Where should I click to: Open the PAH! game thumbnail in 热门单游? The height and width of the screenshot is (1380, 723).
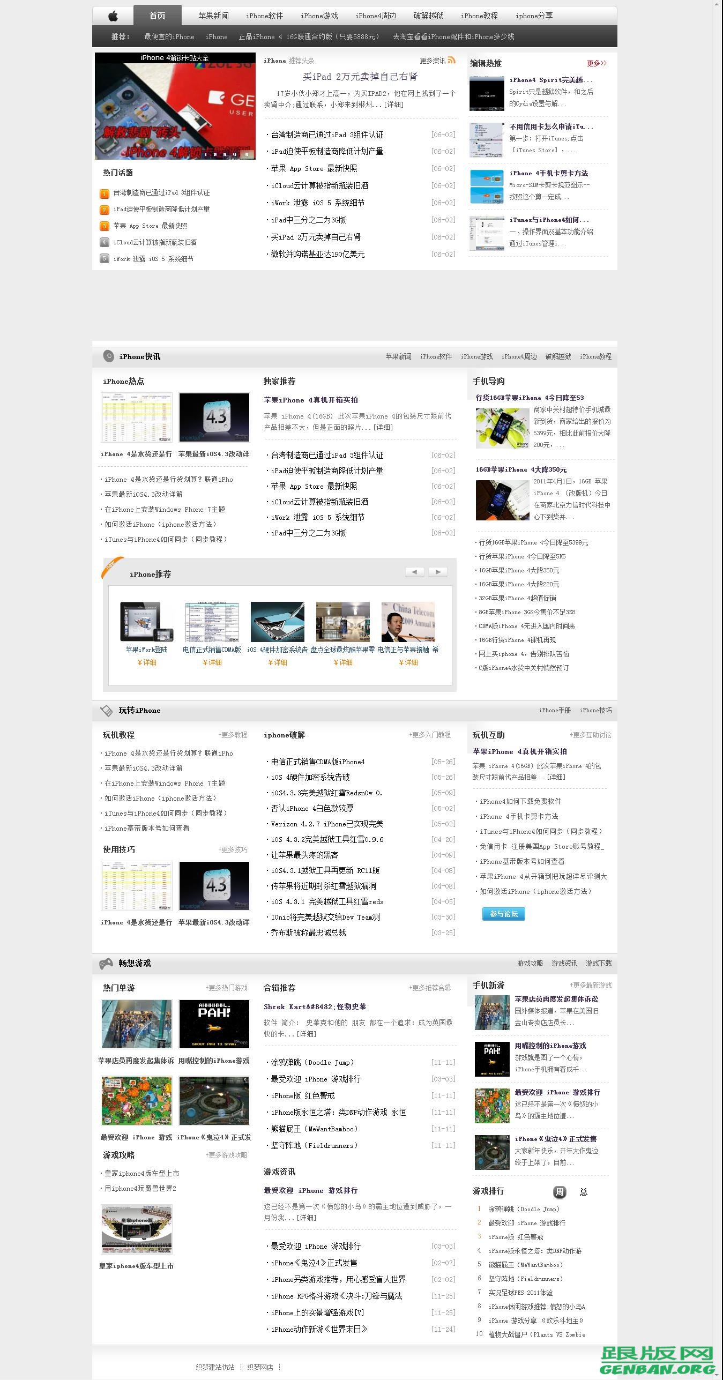click(x=214, y=1024)
